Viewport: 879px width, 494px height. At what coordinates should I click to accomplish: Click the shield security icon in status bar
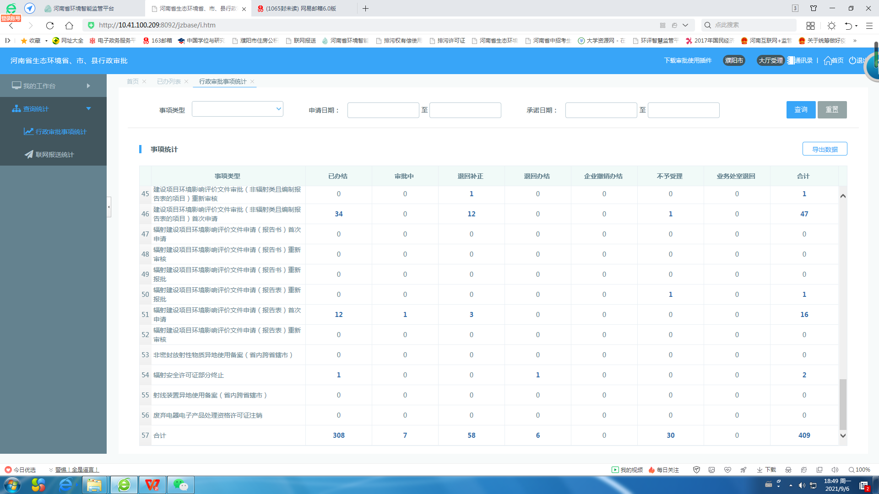pos(696,470)
